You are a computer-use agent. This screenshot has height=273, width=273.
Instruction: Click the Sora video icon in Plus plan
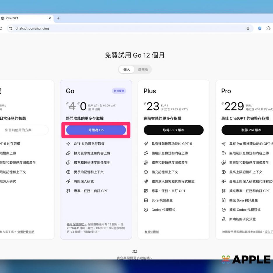(146, 200)
